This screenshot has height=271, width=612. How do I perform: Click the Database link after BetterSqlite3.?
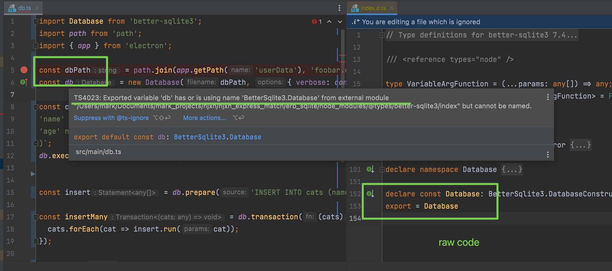[x=245, y=137]
